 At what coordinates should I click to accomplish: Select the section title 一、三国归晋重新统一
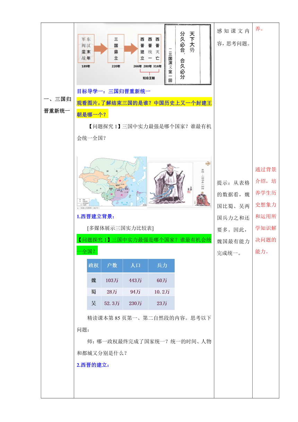click(x=57, y=105)
